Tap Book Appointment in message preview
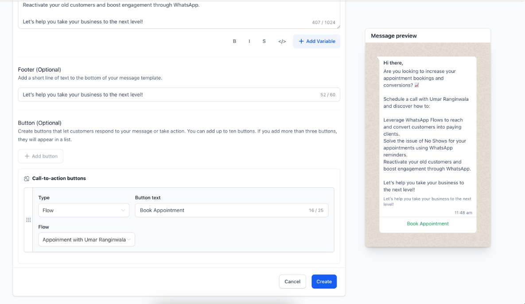Viewport: 525px width, 304px height. tap(428, 224)
